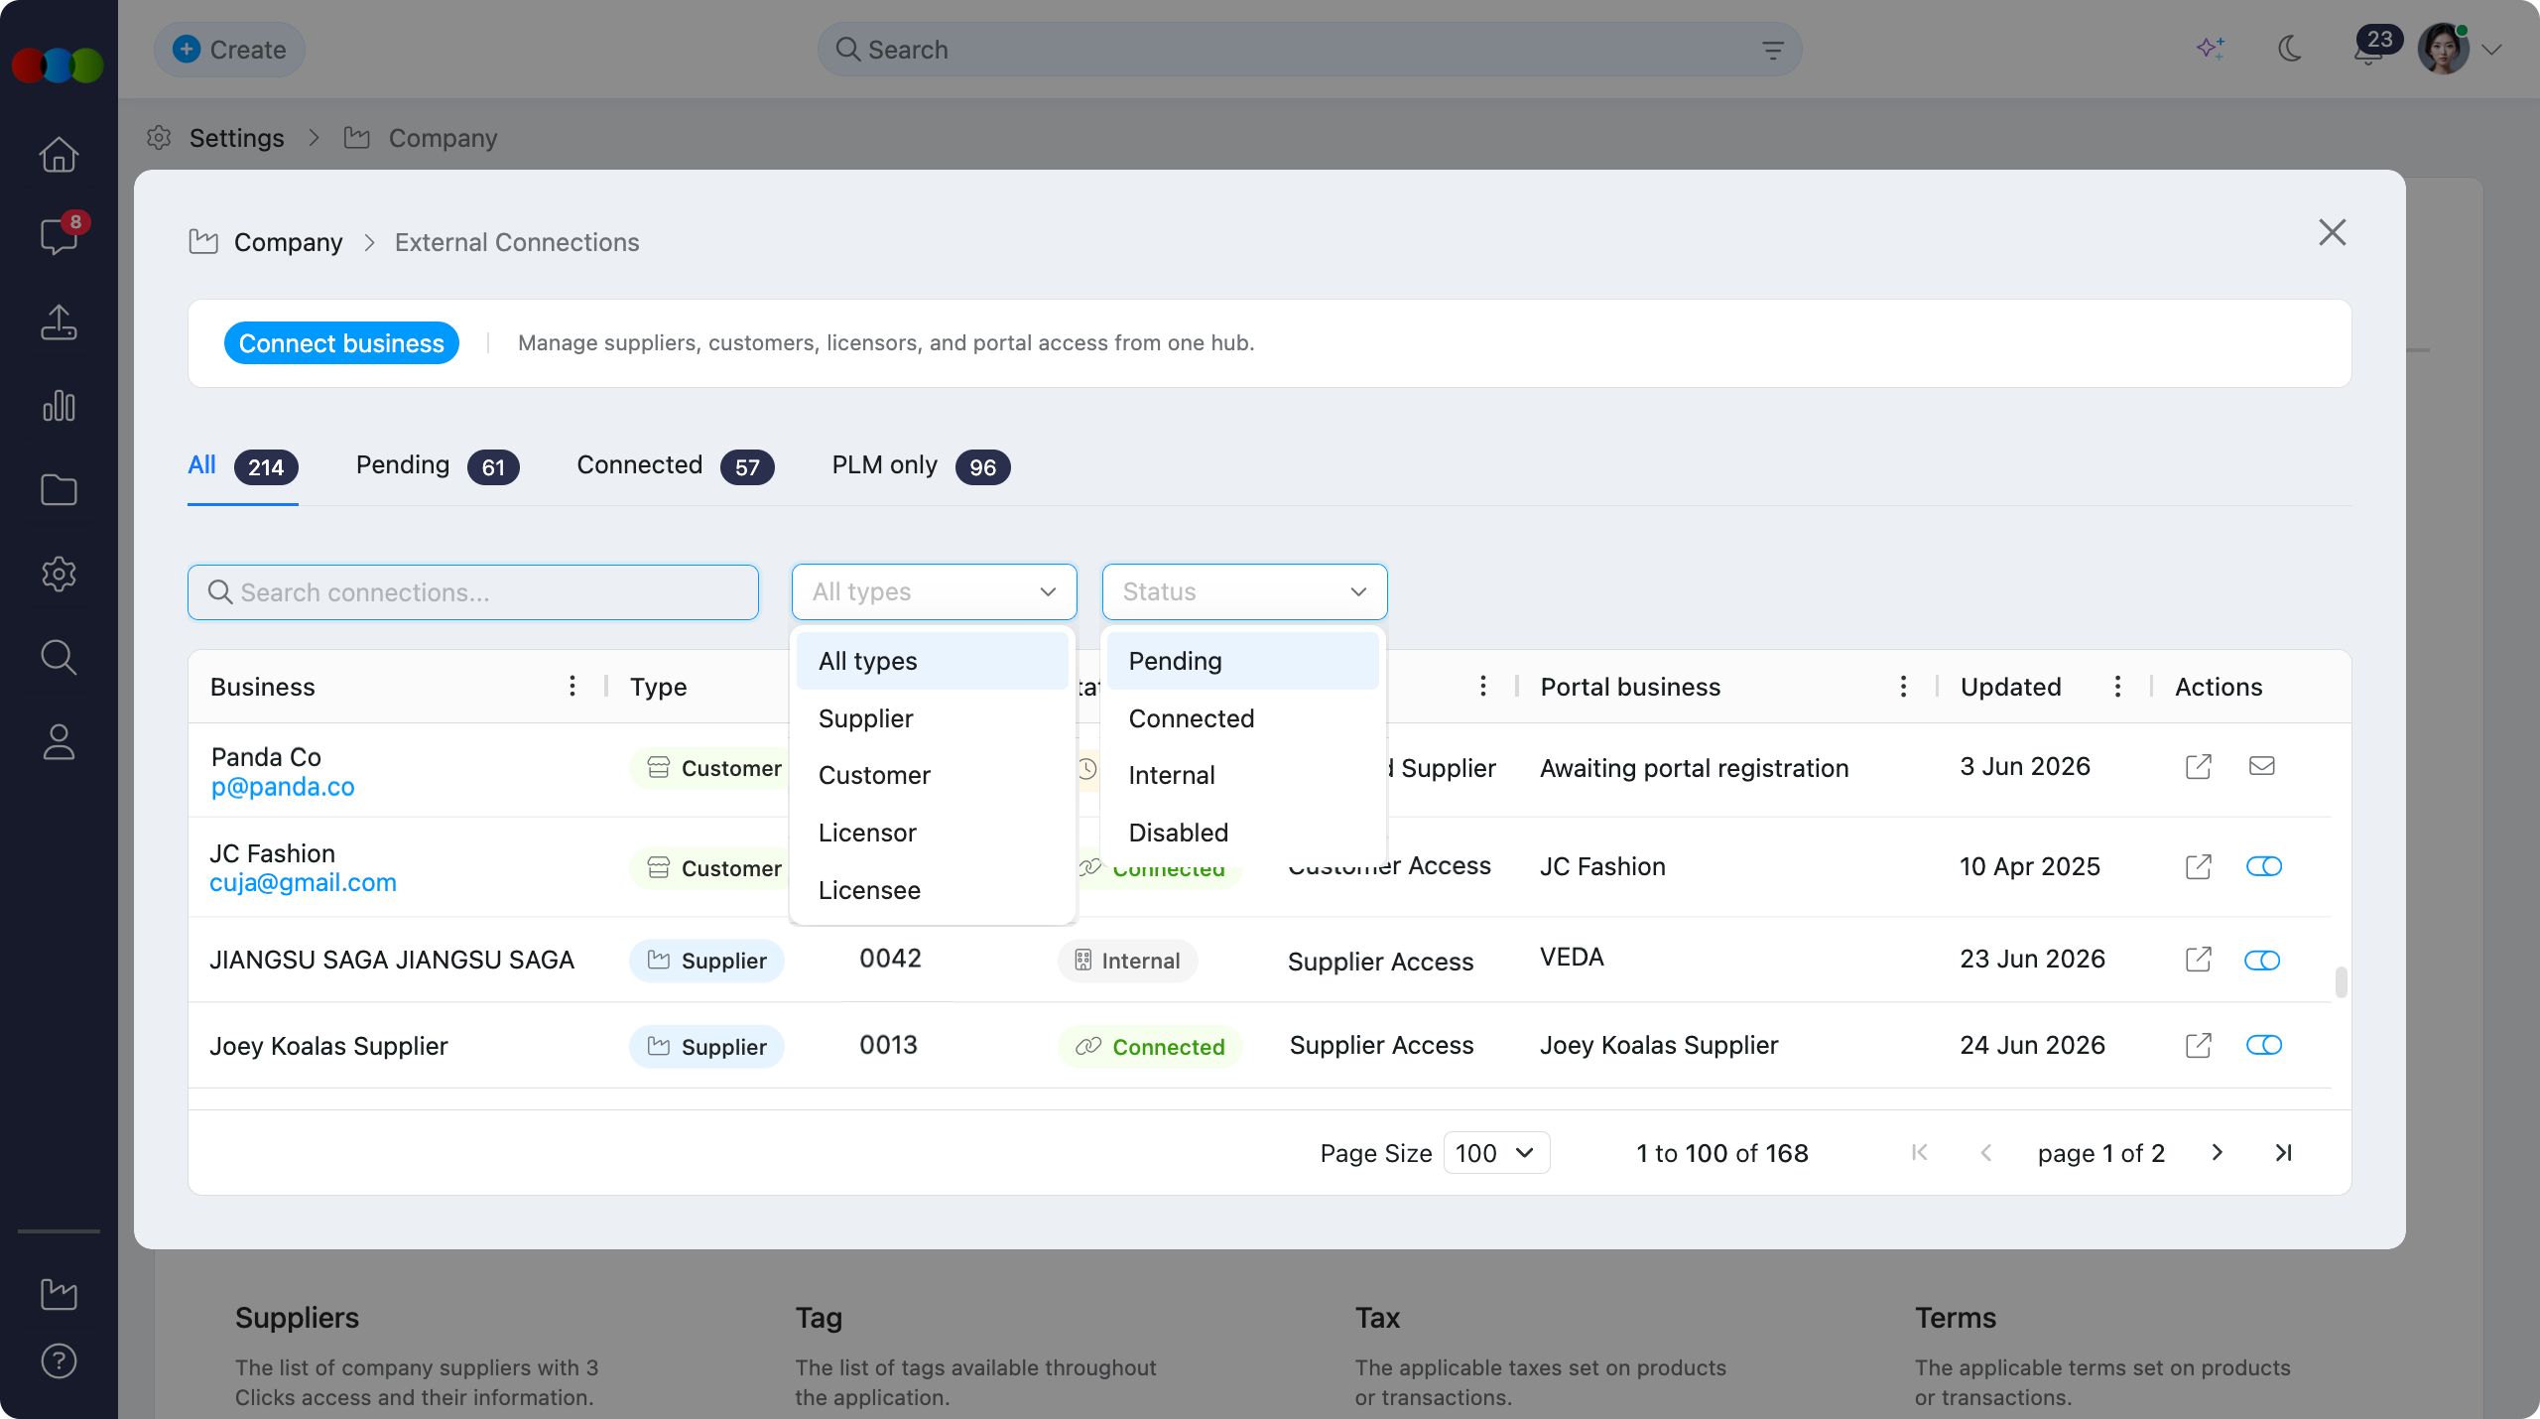Viewport: 2540px width, 1419px height.
Task: Toggle connection switch for JC Fashion
Action: [x=2264, y=866]
